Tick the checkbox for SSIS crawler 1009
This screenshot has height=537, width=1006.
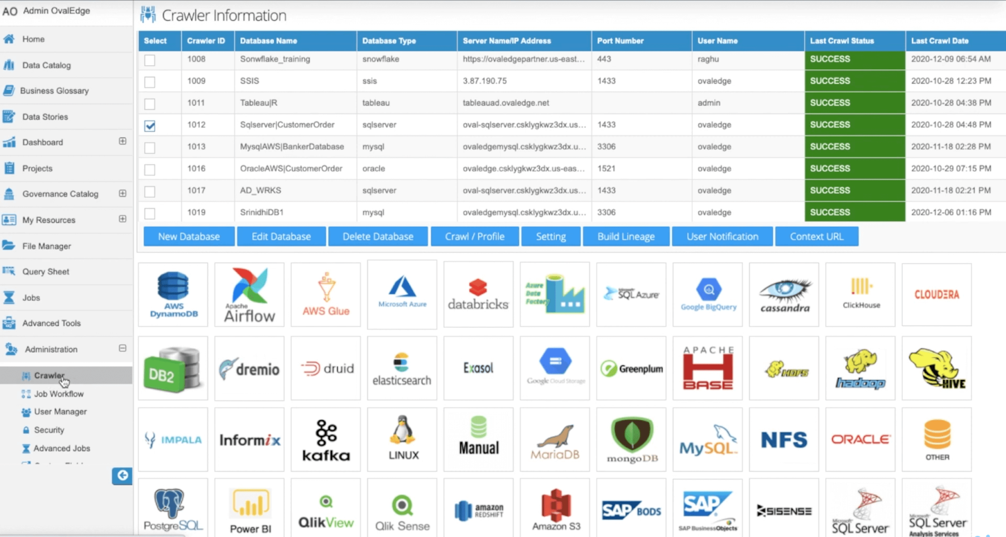(x=150, y=82)
